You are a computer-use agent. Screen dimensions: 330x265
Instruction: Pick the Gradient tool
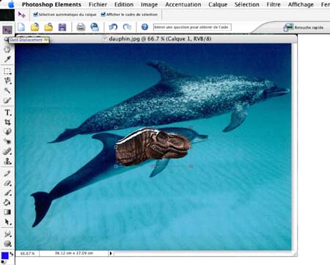[7, 212]
